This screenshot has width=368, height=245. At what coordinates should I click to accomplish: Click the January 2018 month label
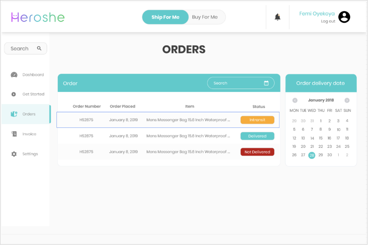pos(321,100)
